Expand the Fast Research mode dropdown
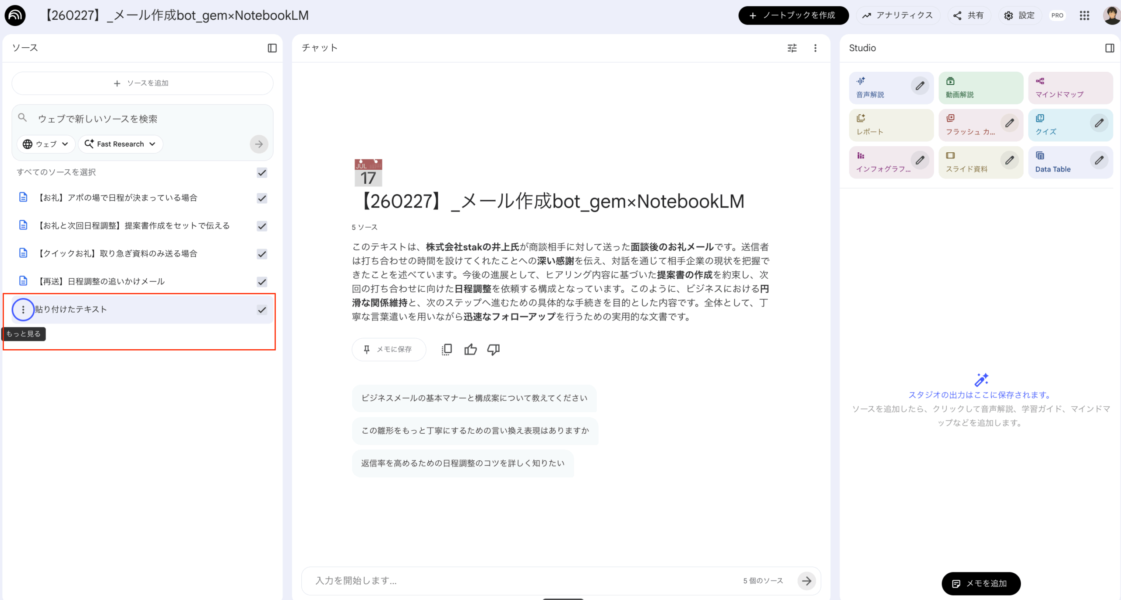Screen dimensions: 1121x600 coord(120,144)
